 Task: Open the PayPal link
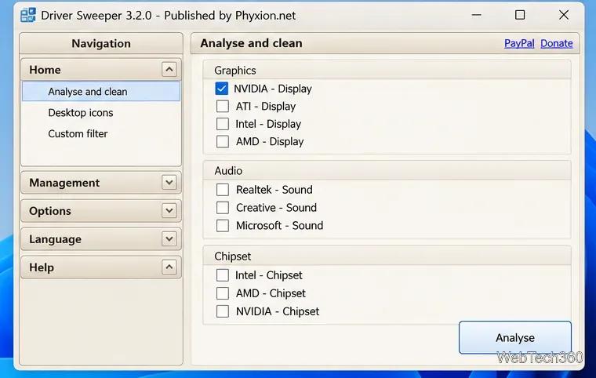(519, 43)
